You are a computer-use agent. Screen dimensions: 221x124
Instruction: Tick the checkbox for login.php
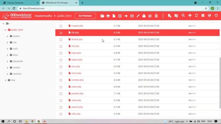click(61, 53)
